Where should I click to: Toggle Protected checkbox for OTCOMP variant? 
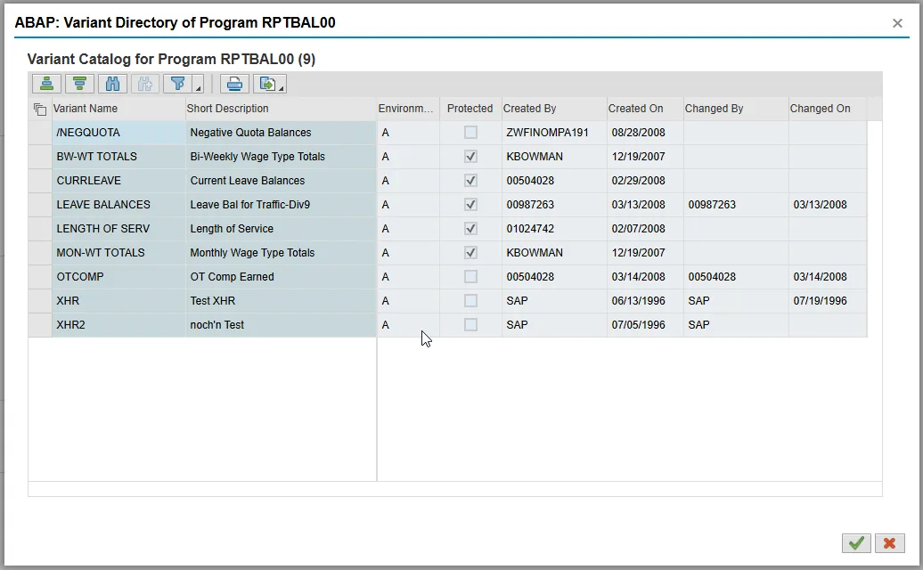[470, 277]
